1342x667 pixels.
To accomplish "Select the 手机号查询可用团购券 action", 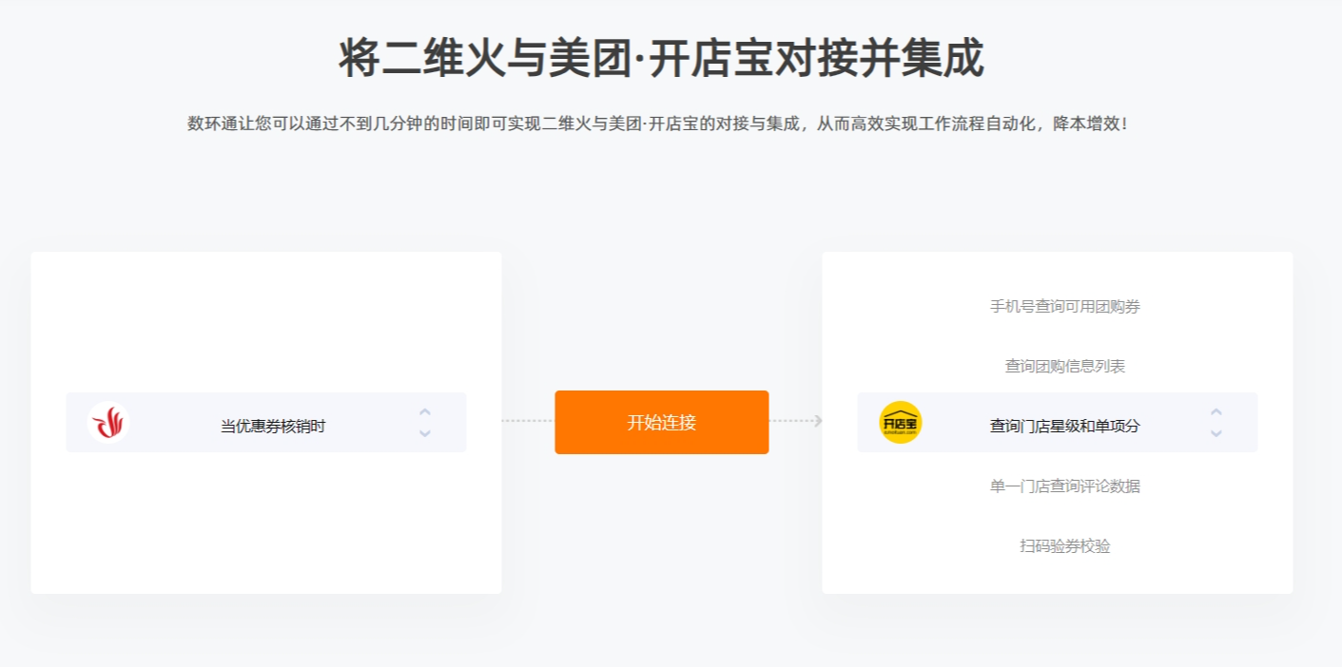I will click(x=1065, y=306).
